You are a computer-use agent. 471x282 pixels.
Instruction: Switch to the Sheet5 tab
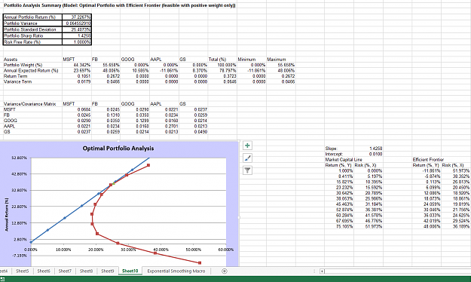pyautogui.click(x=22, y=271)
